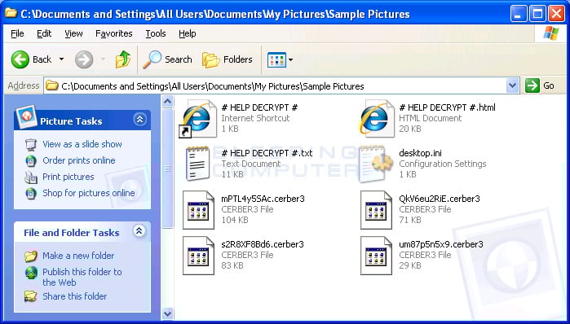The image size is (570, 324).
Task: Click the slide show screen icon
Action: tap(31, 145)
